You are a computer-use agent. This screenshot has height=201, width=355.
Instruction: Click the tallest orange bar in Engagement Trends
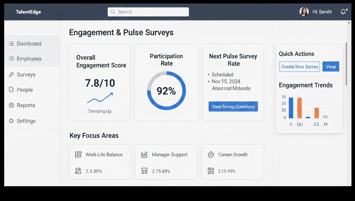tap(300, 108)
